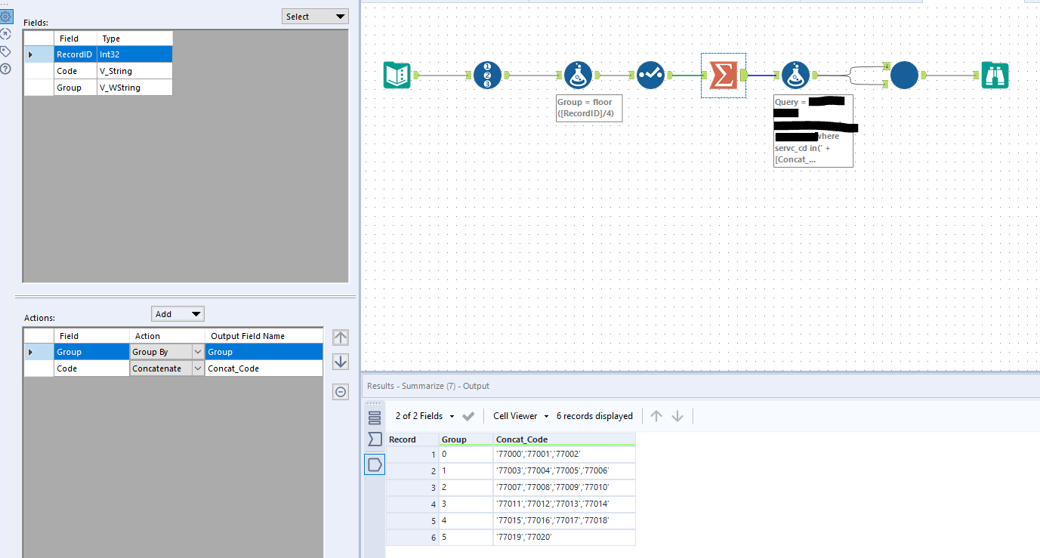Click the Formula tool labeled Group = floor
1040x558 pixels.
click(x=578, y=76)
